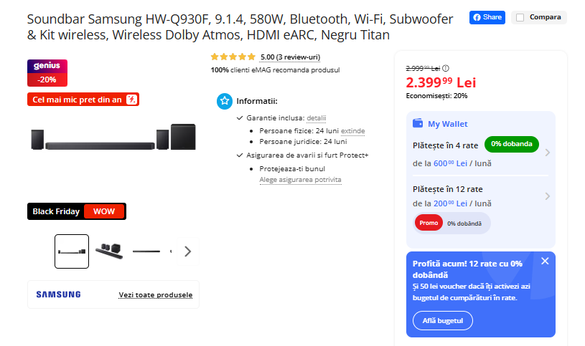Show next product thumbnails with arrow
Viewport: 585px width, 346px height.
188,251
